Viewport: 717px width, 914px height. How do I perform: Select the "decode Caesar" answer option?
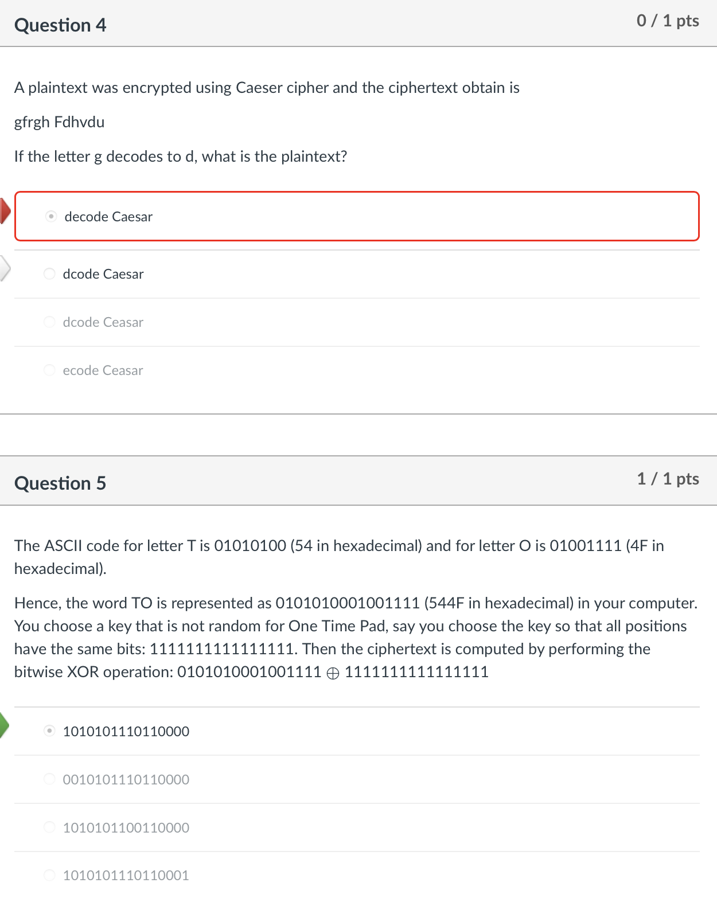[x=108, y=217]
